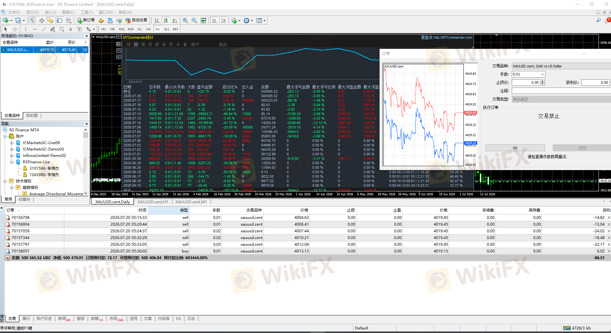Viewport: 611px width, 333px height.
Task: Switch to the 账户历史 terminal tab
Action: coord(44,319)
